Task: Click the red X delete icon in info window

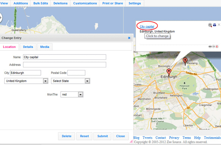Action: tap(217, 46)
